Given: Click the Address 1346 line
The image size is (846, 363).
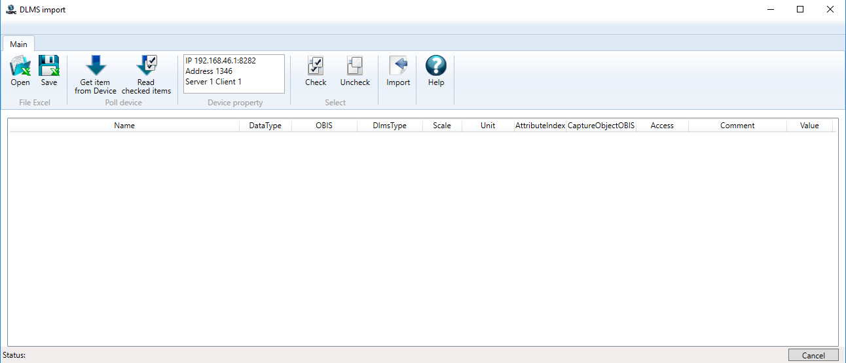Looking at the screenshot, I should [x=209, y=71].
